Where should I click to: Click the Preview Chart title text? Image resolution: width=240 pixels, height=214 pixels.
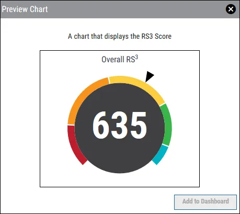pos(25,9)
